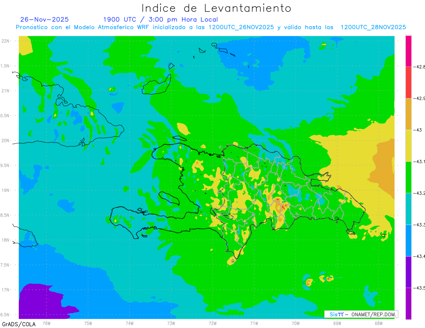Image resolution: width=425 pixels, height=328 pixels.
Task: Pick the yellow swatch between -43 and -43.1
Action: [408, 145]
